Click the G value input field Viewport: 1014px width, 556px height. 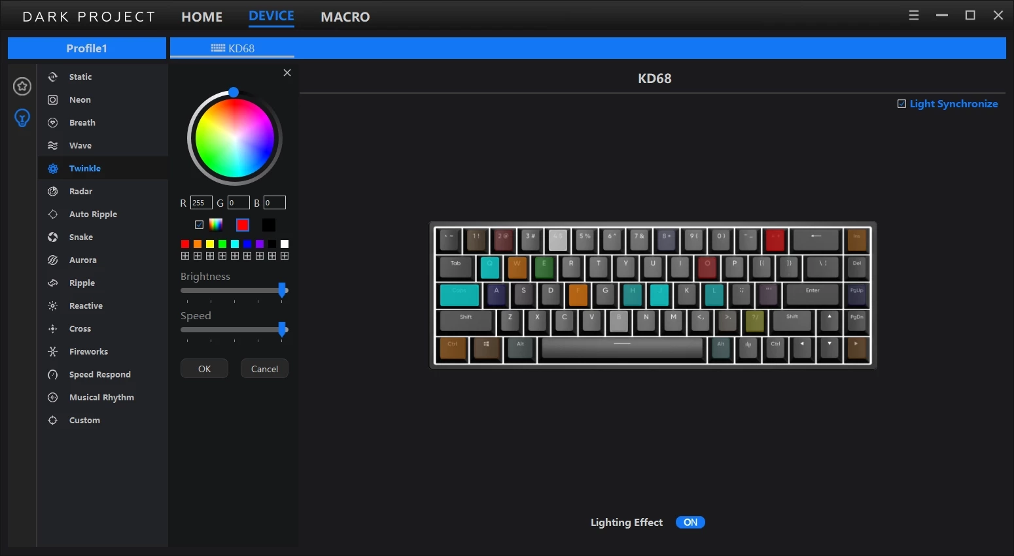[x=238, y=203]
